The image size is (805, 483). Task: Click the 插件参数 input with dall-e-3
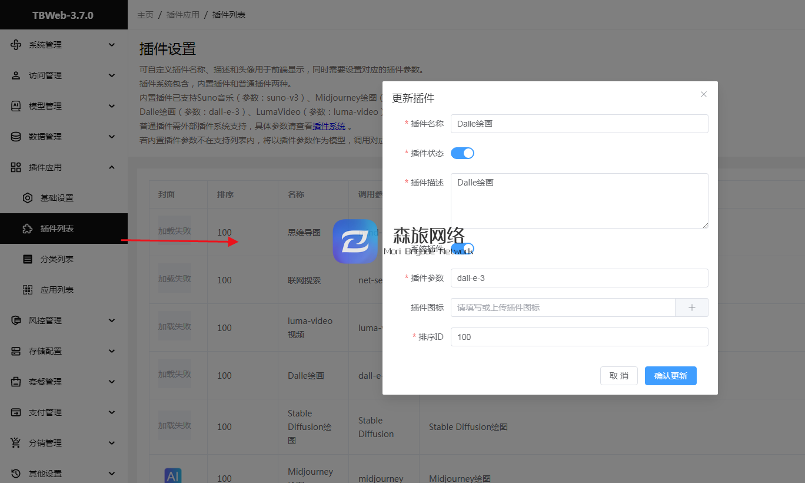tap(580, 278)
